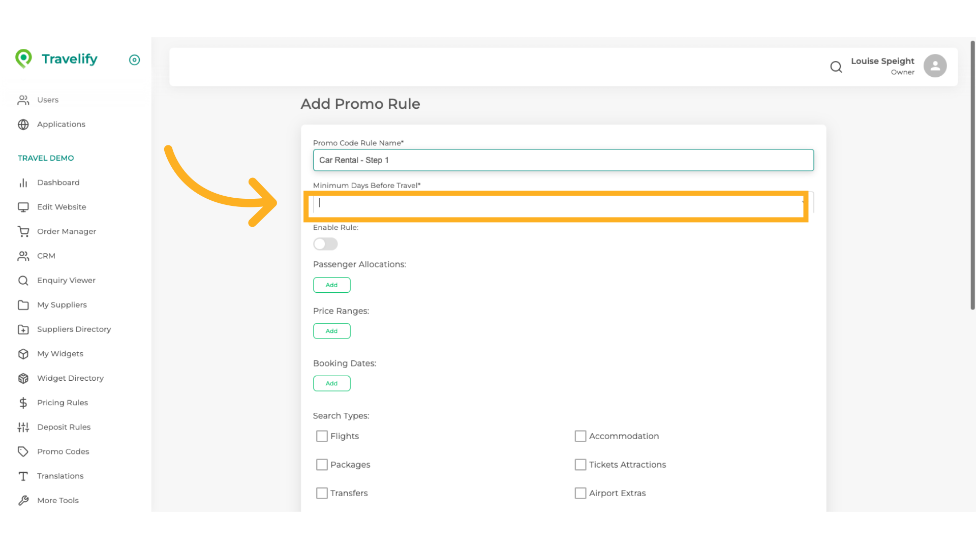Click the More Tools wrench icon
976x549 pixels.
23,500
